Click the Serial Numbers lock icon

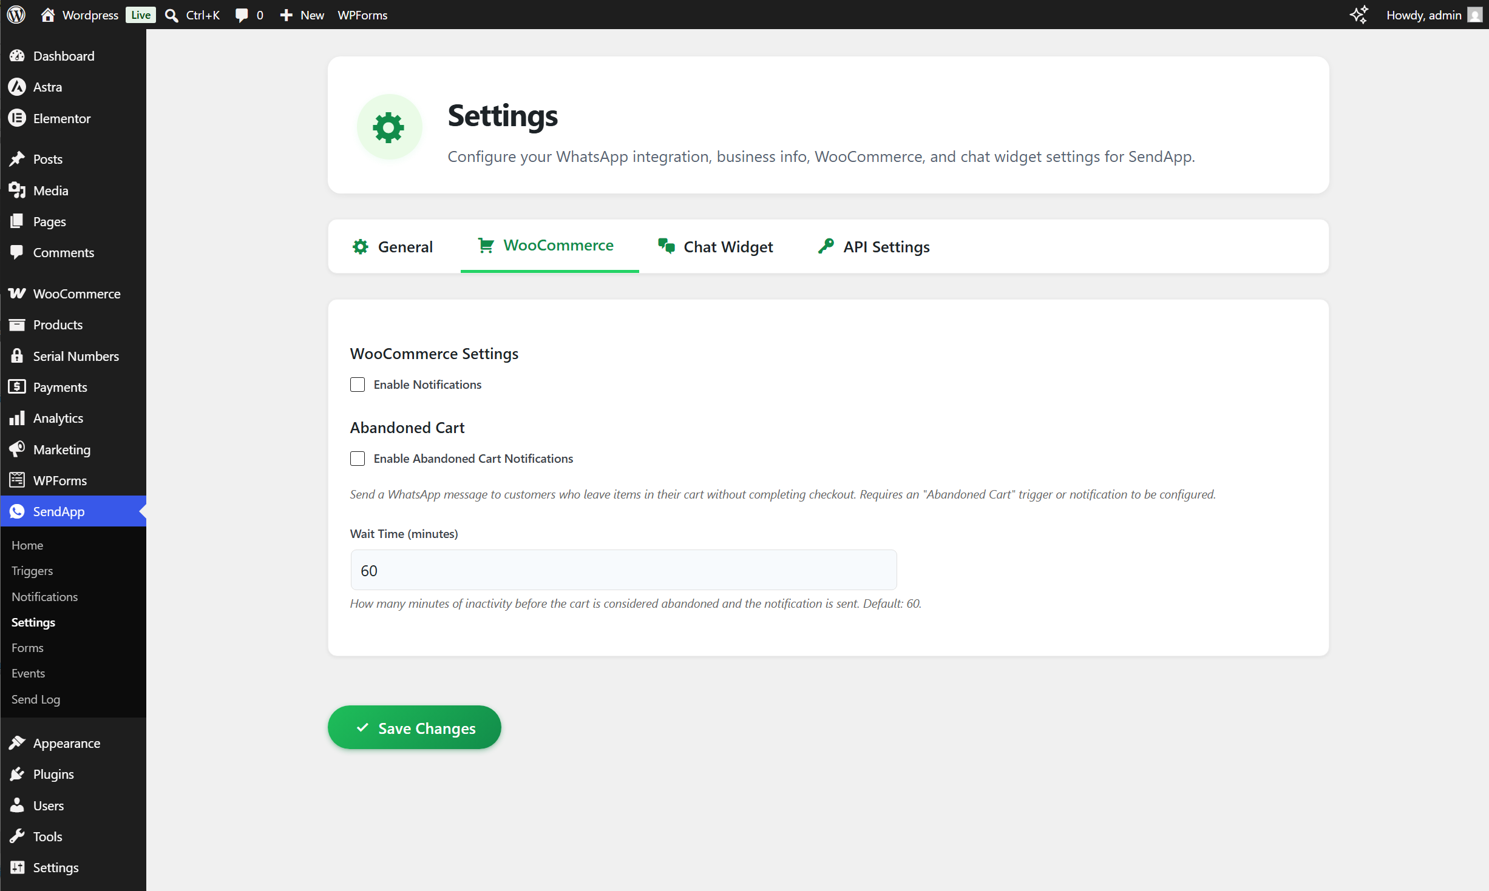point(17,355)
